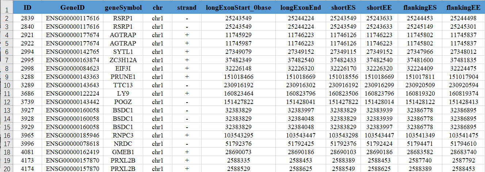This screenshot has height=172, width=485.
Task: Click longExonEnd cell 160823796
Action: 301,93
